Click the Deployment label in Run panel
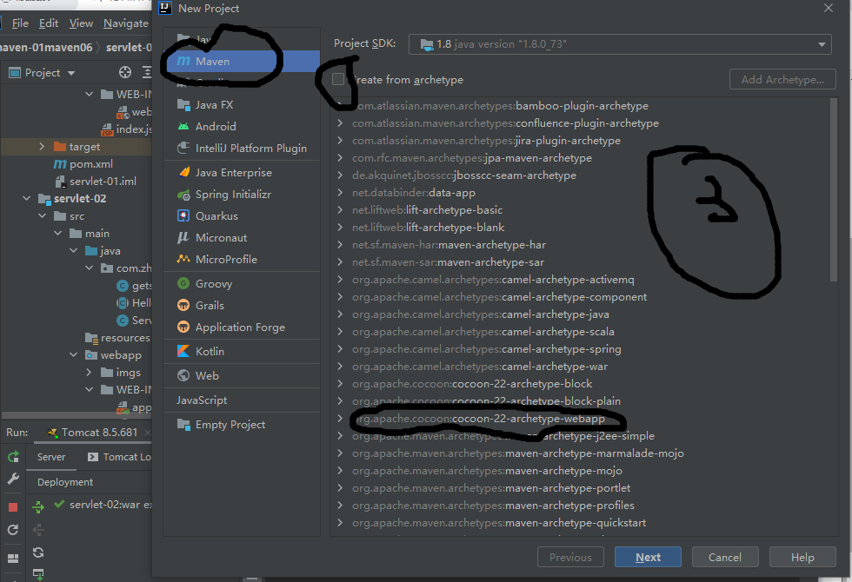The width and height of the screenshot is (852, 582). coord(65,482)
